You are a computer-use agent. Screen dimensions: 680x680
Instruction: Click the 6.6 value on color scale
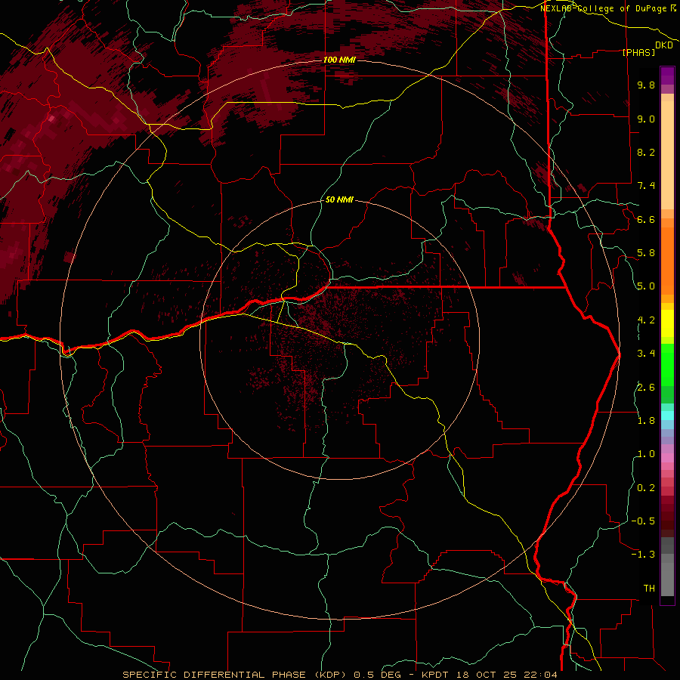click(646, 219)
